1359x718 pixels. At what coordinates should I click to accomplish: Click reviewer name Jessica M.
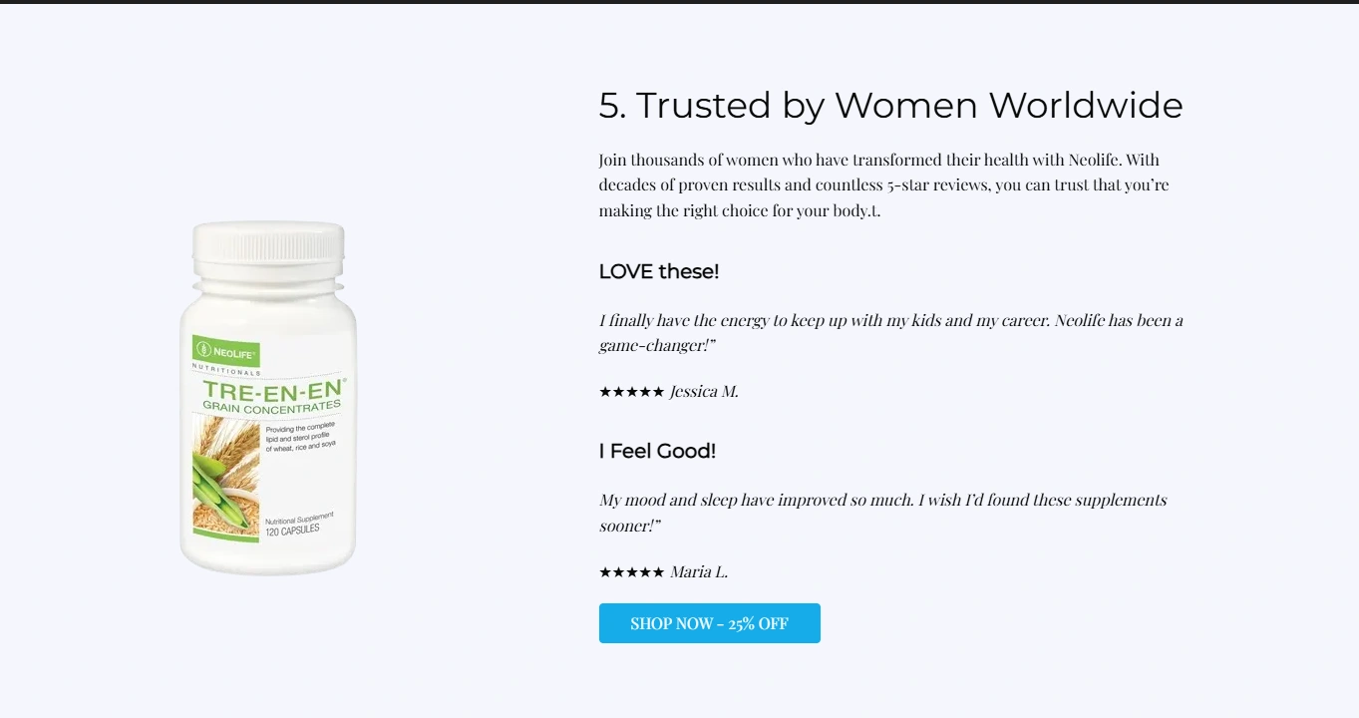704,392
